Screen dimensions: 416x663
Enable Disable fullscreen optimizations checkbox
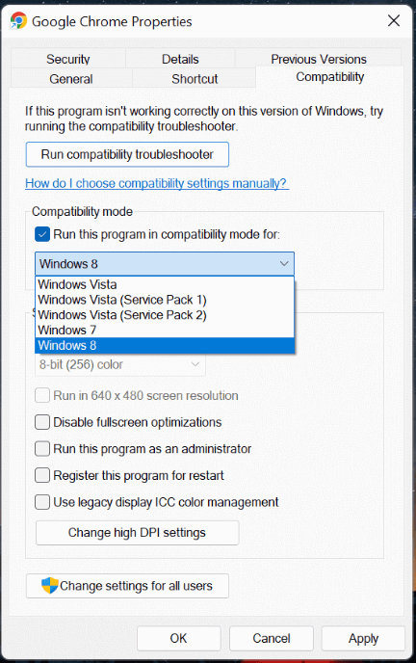(x=42, y=422)
